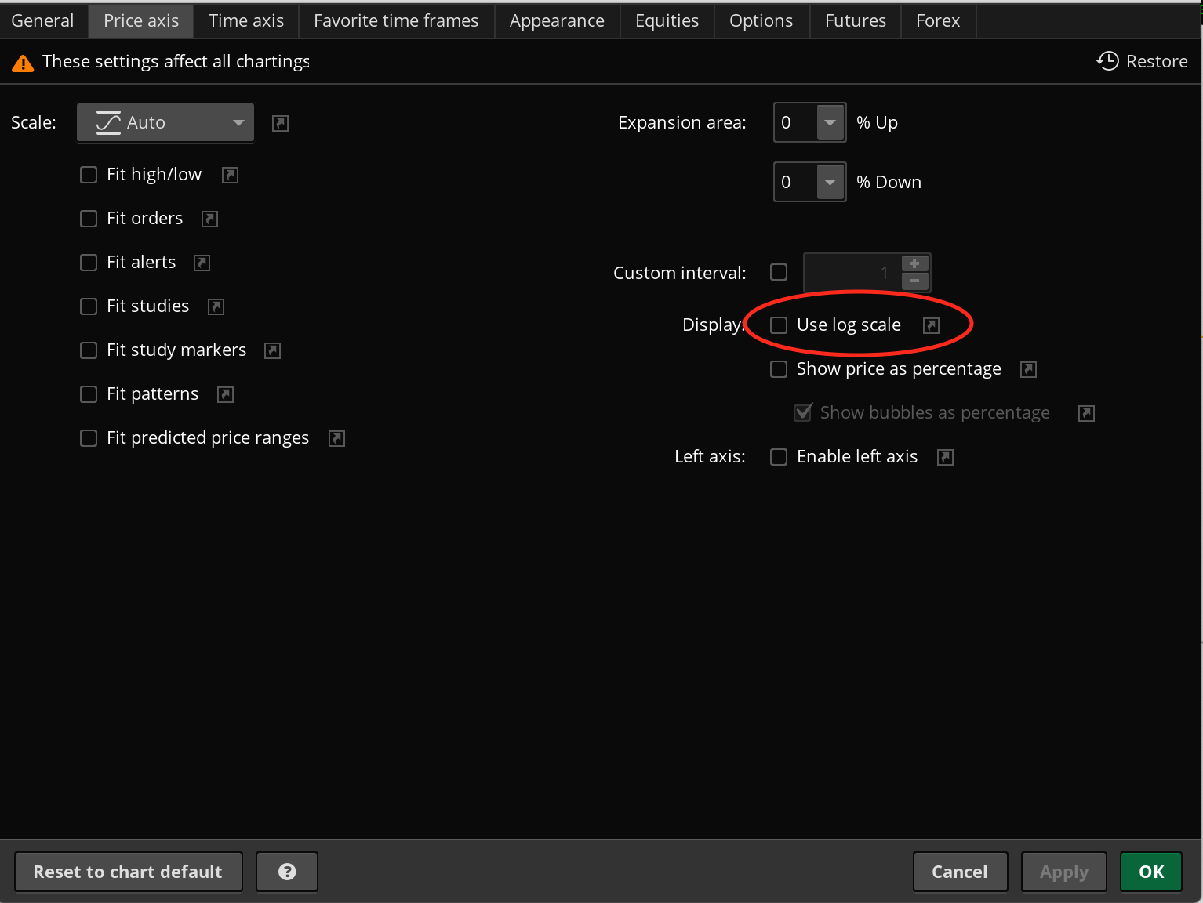
Task: Expand the % Down expansion area dropdown
Action: click(x=830, y=183)
